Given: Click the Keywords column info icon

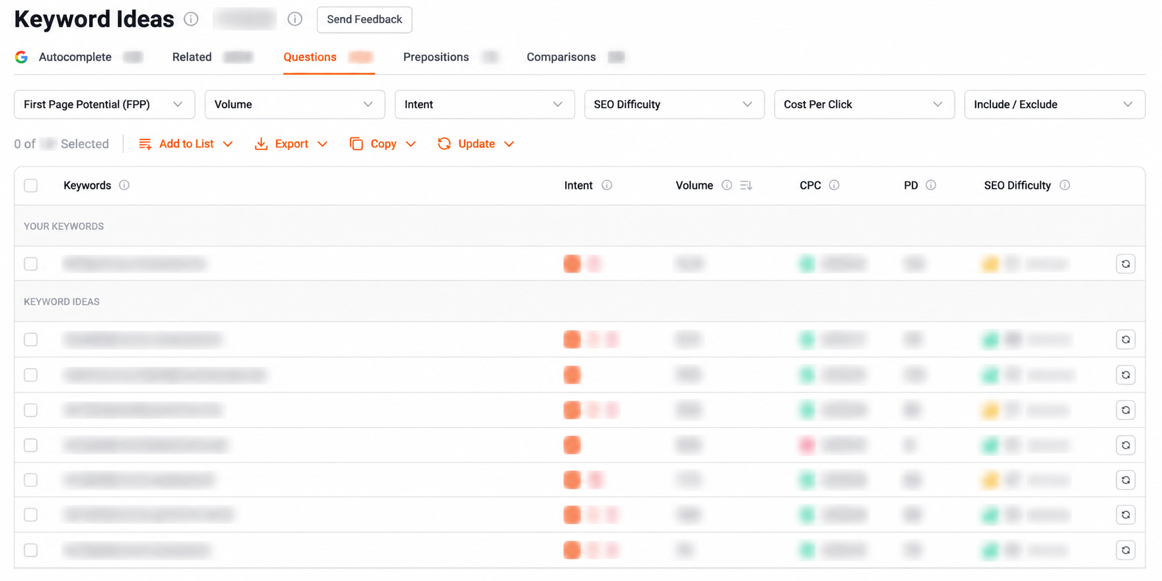Looking at the screenshot, I should click(124, 185).
